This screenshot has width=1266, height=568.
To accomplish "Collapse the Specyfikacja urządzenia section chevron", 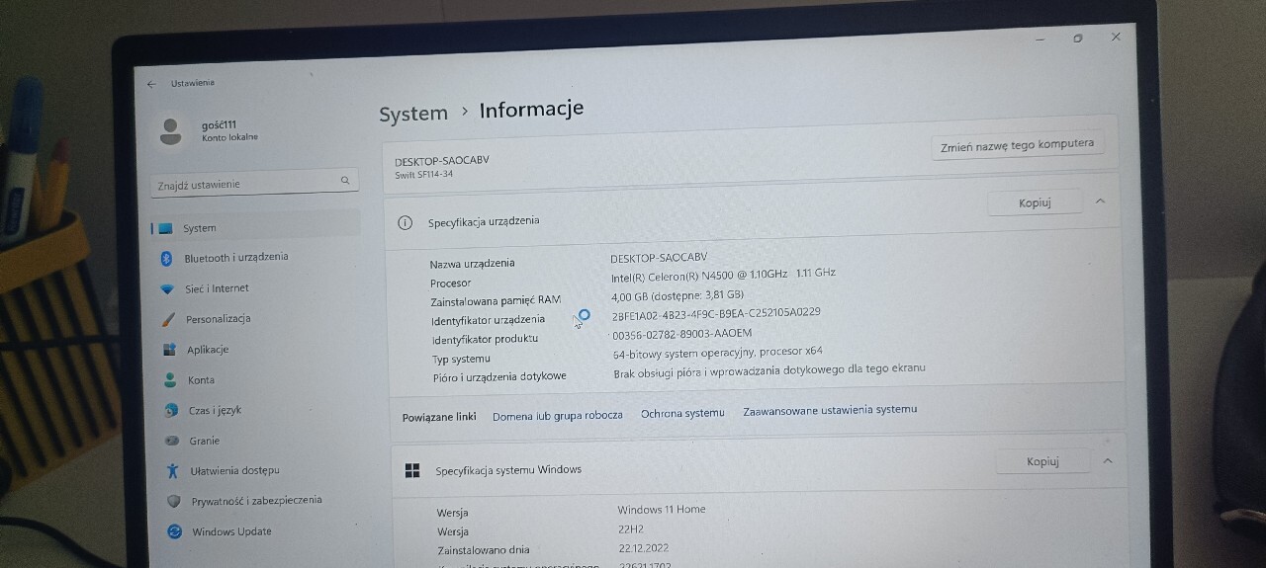I will pyautogui.click(x=1100, y=202).
